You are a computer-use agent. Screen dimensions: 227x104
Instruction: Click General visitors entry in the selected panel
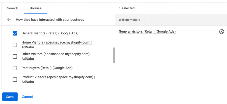[147, 31]
